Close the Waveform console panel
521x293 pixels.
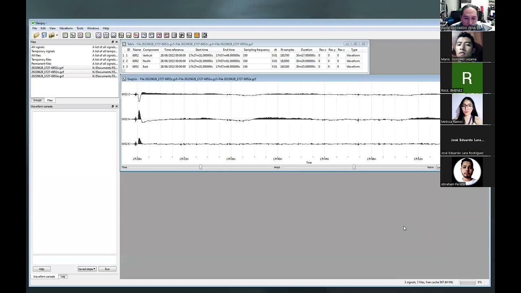click(116, 106)
